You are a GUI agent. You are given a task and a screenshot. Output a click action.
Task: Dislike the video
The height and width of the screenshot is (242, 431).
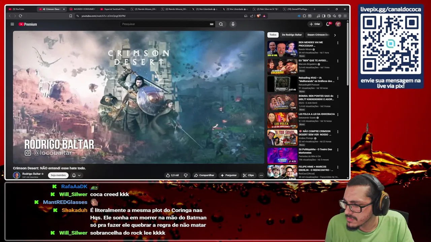point(186,175)
